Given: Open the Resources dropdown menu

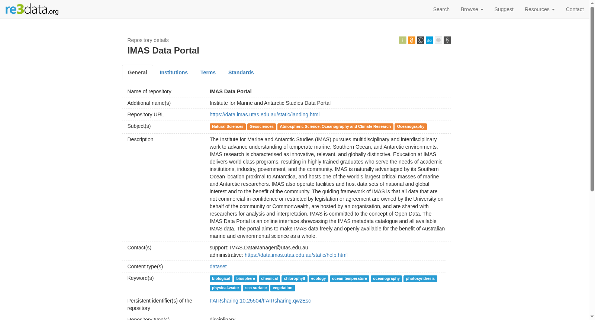Looking at the screenshot, I should [x=540, y=9].
